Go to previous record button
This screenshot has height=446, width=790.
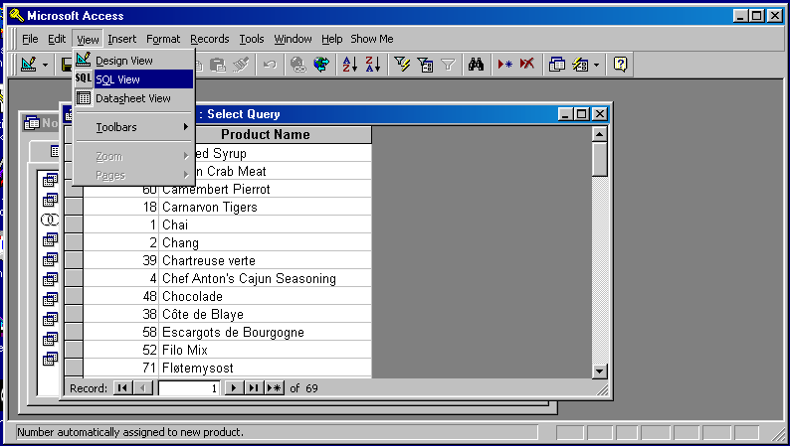point(143,388)
